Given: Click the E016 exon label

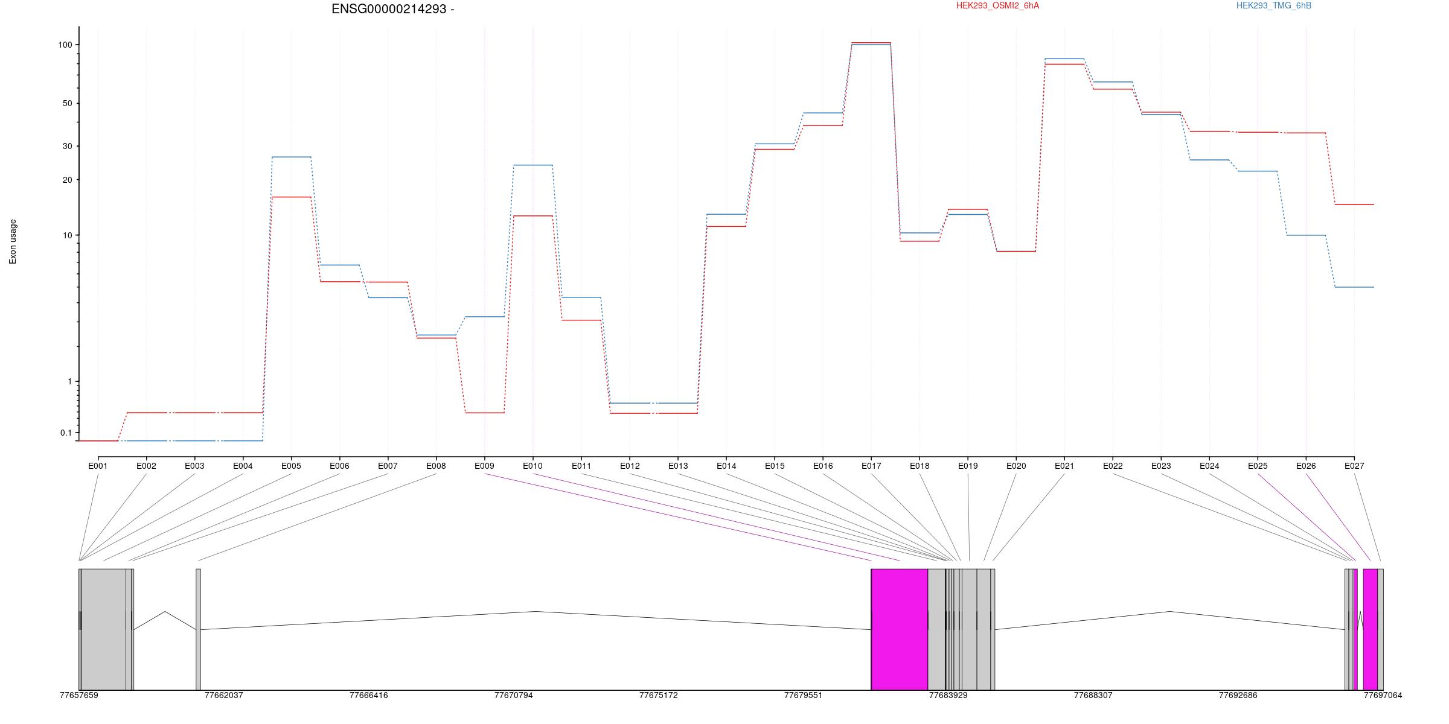Looking at the screenshot, I should (823, 466).
